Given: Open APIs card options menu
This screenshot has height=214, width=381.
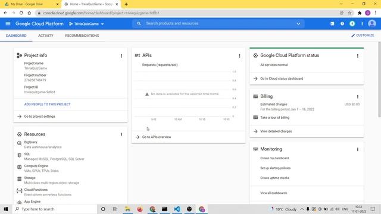Looking at the screenshot, I should pos(239,56).
